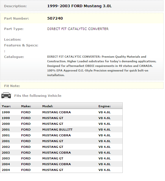The image size is (165, 181).
Task: Select the 2001 MUSTANG BULLITT row
Action: [61, 129]
